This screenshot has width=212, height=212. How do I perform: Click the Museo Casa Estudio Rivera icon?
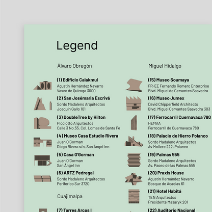(43, 142)
